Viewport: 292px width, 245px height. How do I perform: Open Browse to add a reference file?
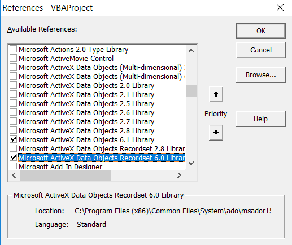click(261, 75)
